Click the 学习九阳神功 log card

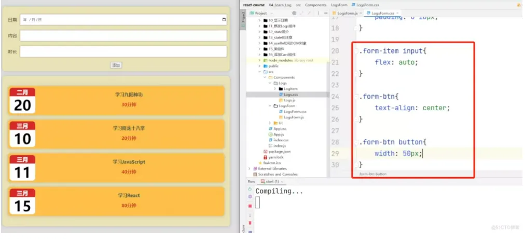116,100
